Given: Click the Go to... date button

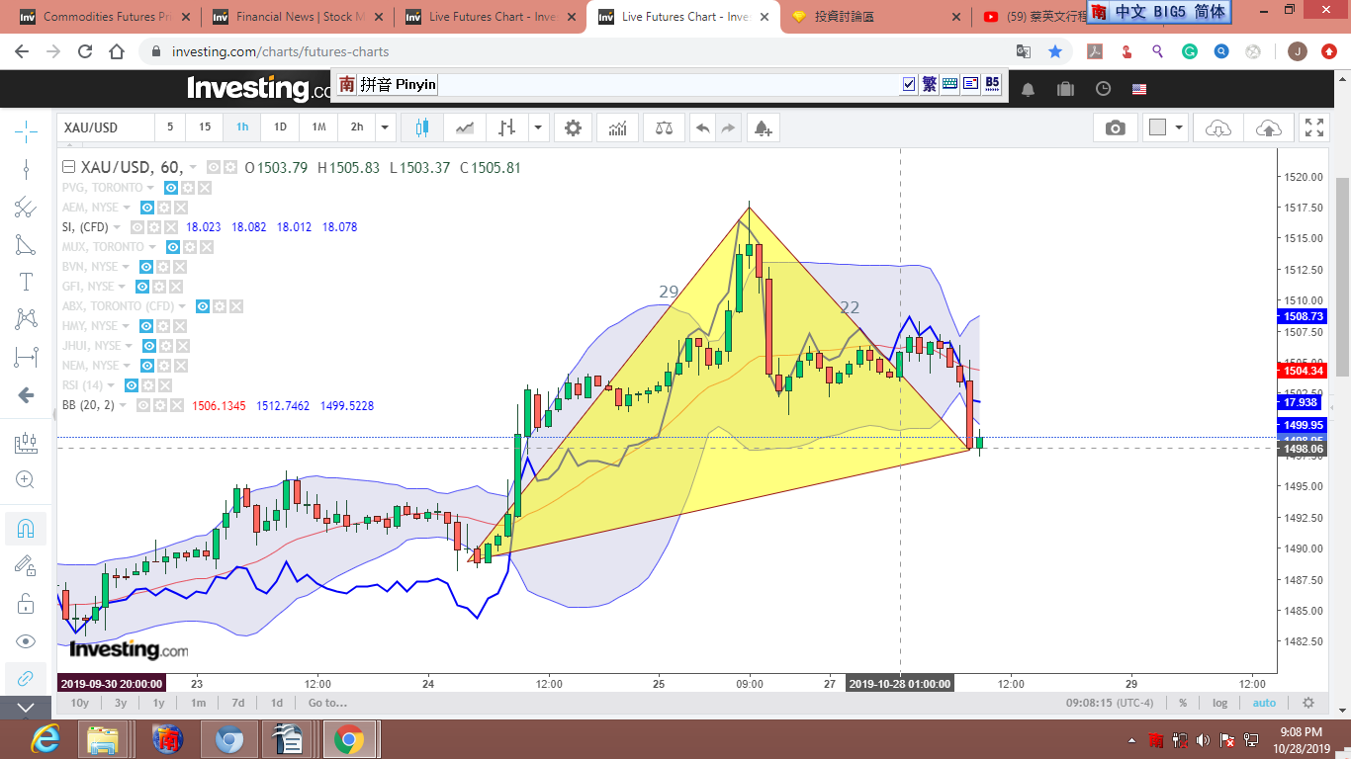Looking at the screenshot, I should click(327, 703).
